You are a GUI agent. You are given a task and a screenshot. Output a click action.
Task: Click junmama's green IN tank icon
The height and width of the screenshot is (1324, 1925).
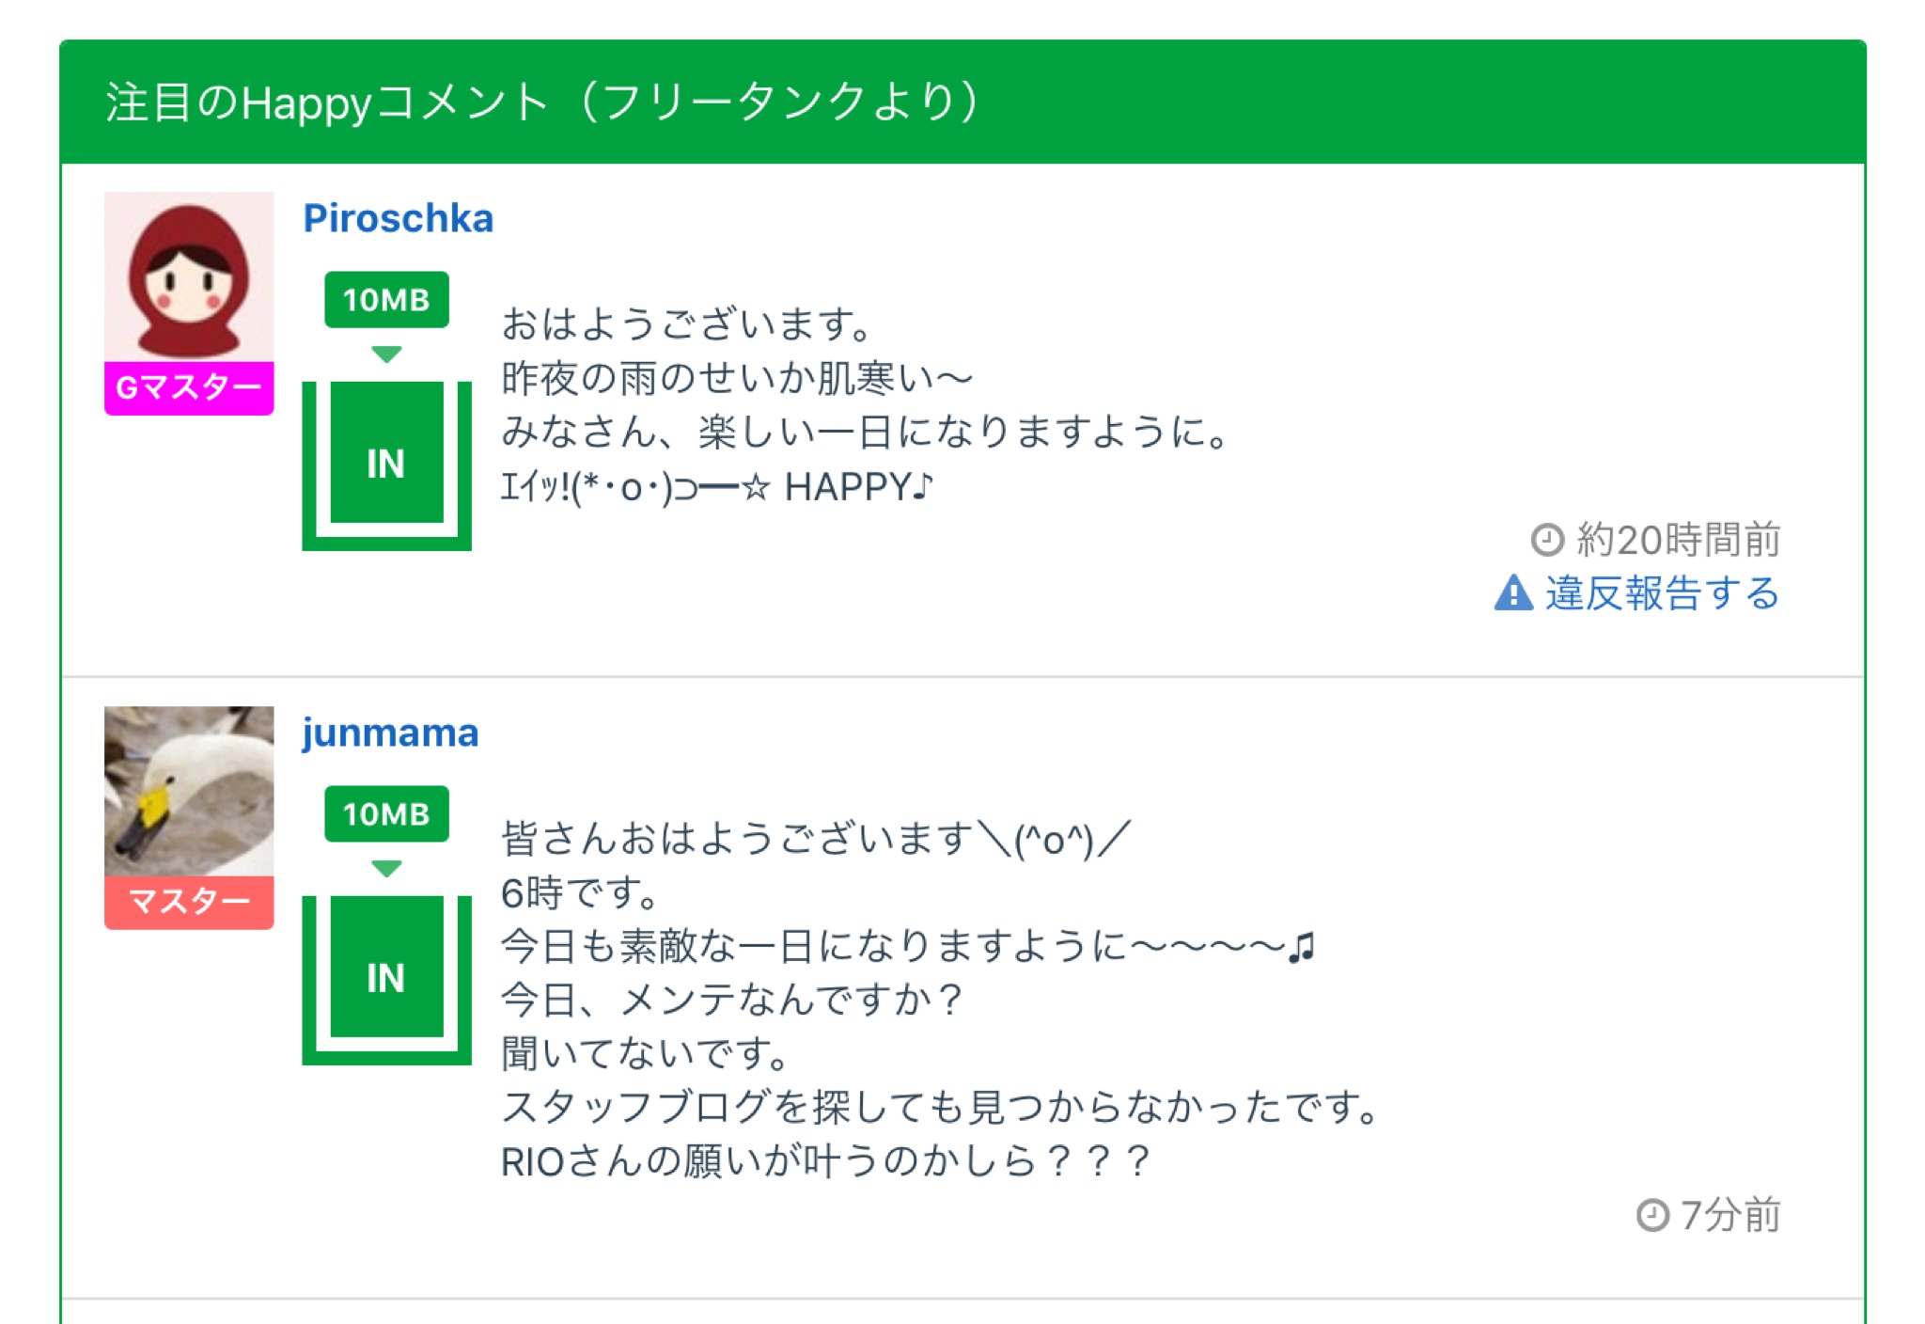coord(386,977)
